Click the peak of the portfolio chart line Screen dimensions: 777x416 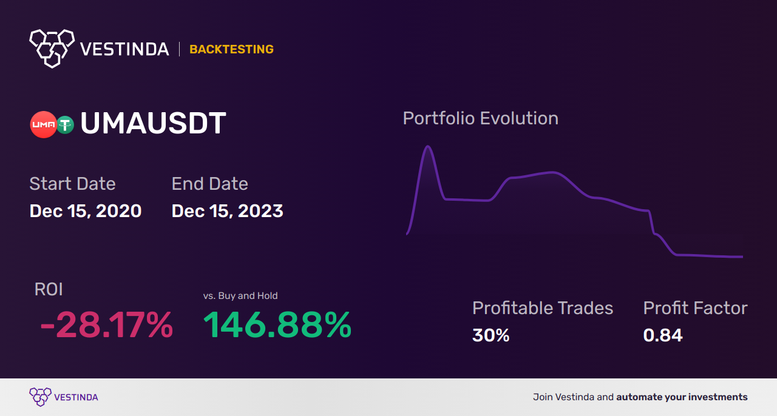click(x=429, y=146)
